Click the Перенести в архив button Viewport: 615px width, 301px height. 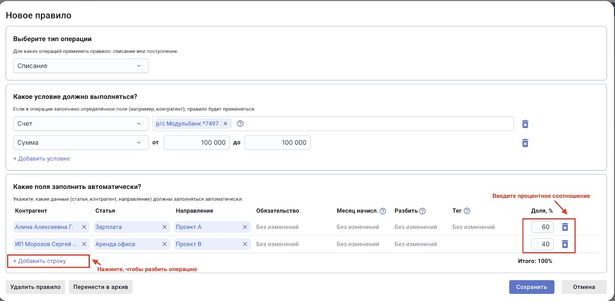point(100,287)
